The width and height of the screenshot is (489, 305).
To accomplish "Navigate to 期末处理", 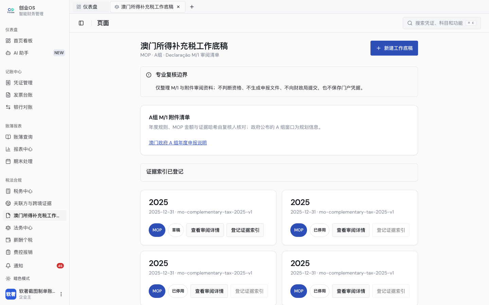I will tap(35, 161).
